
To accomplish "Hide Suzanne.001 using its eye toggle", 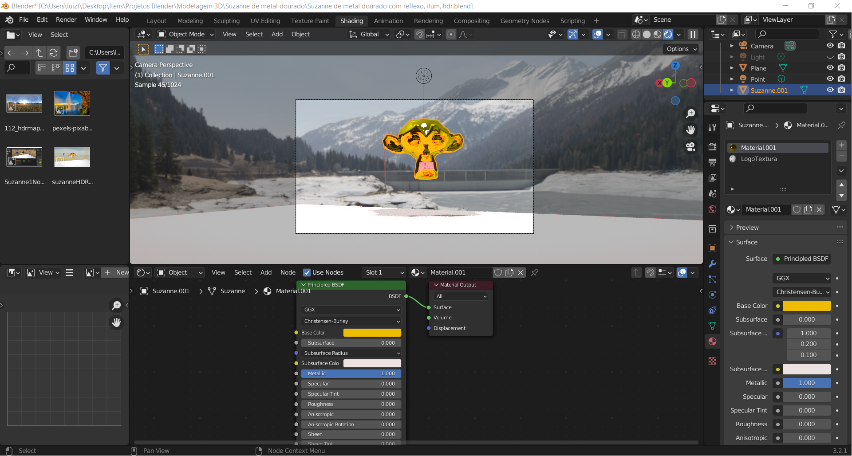I will 830,90.
